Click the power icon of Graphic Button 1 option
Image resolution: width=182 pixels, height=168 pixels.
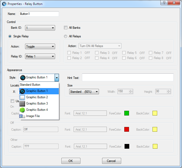click(22, 91)
